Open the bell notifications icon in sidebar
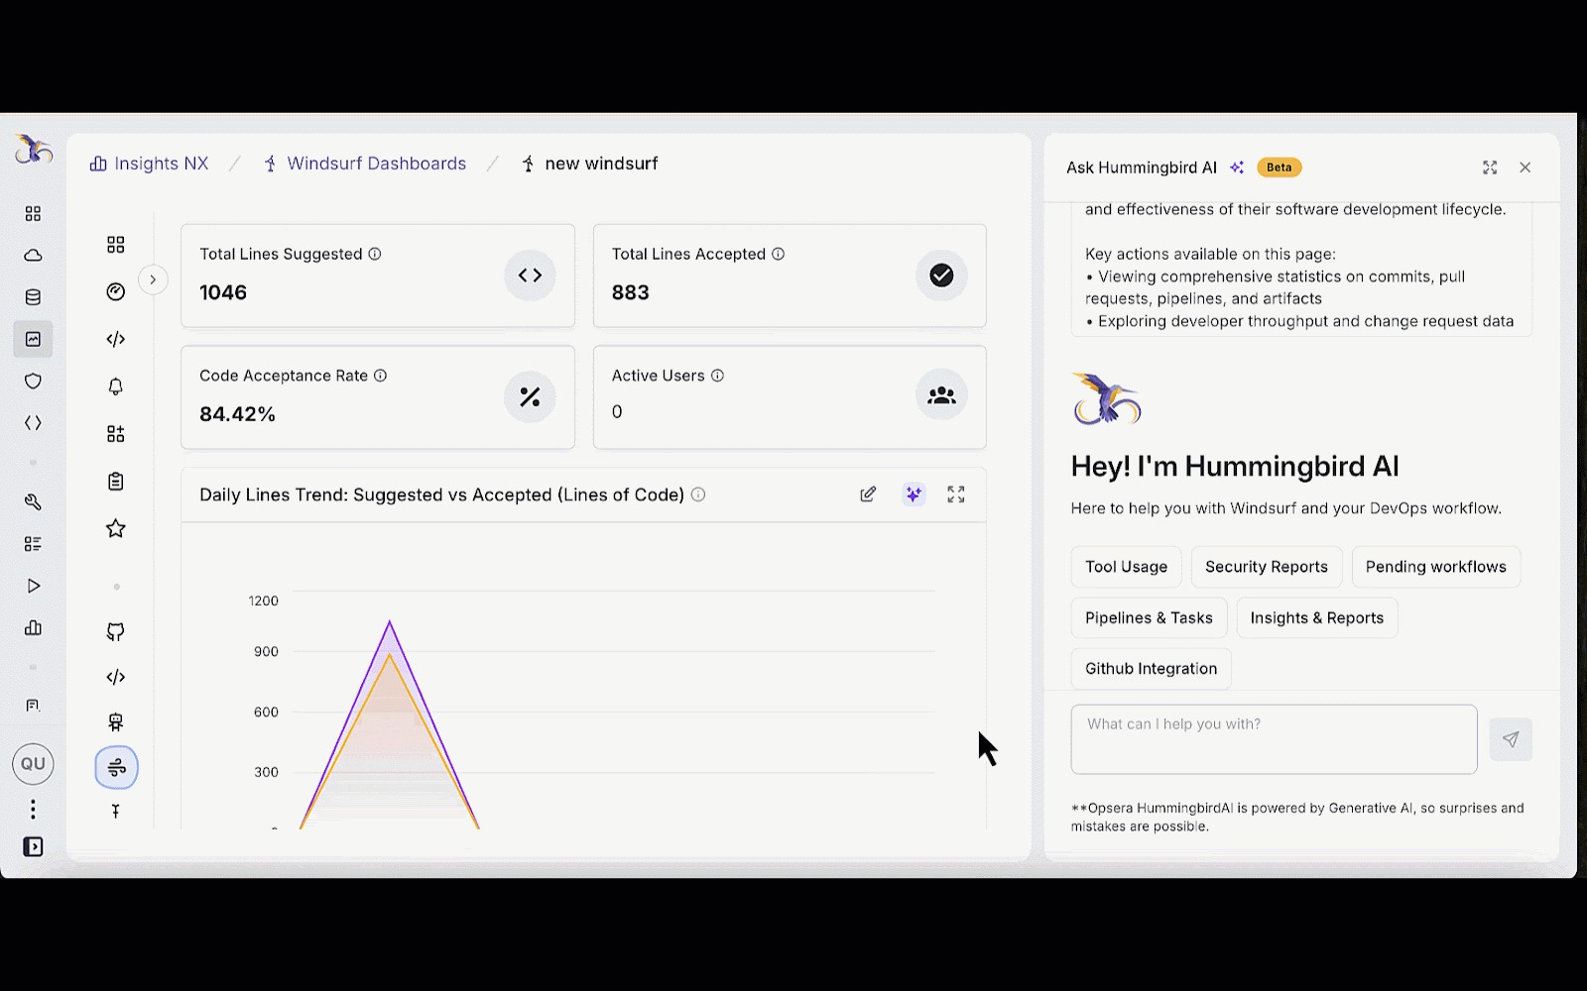1587x991 pixels. pos(116,386)
